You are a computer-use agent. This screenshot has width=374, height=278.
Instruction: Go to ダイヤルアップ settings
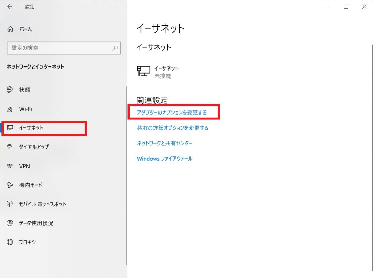[34, 147]
